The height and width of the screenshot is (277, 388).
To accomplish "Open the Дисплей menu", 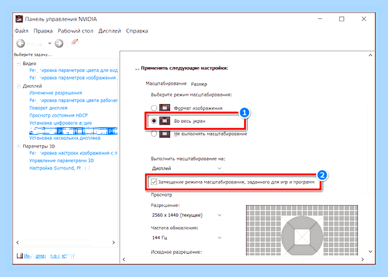I will [x=110, y=31].
